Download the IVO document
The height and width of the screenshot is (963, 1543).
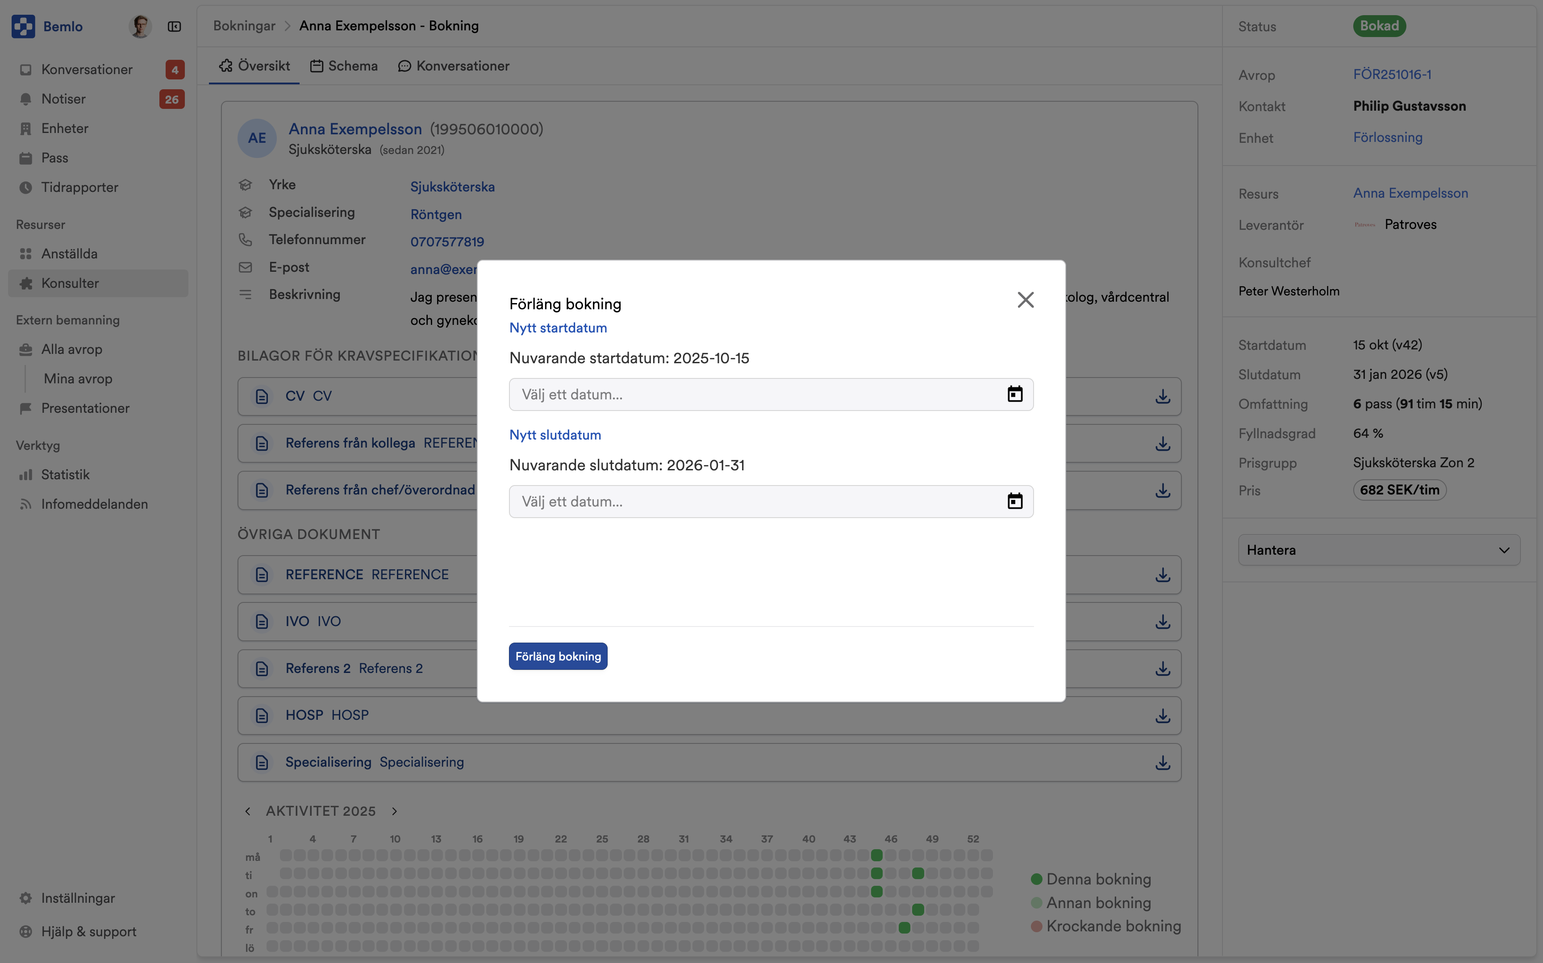tap(1163, 622)
